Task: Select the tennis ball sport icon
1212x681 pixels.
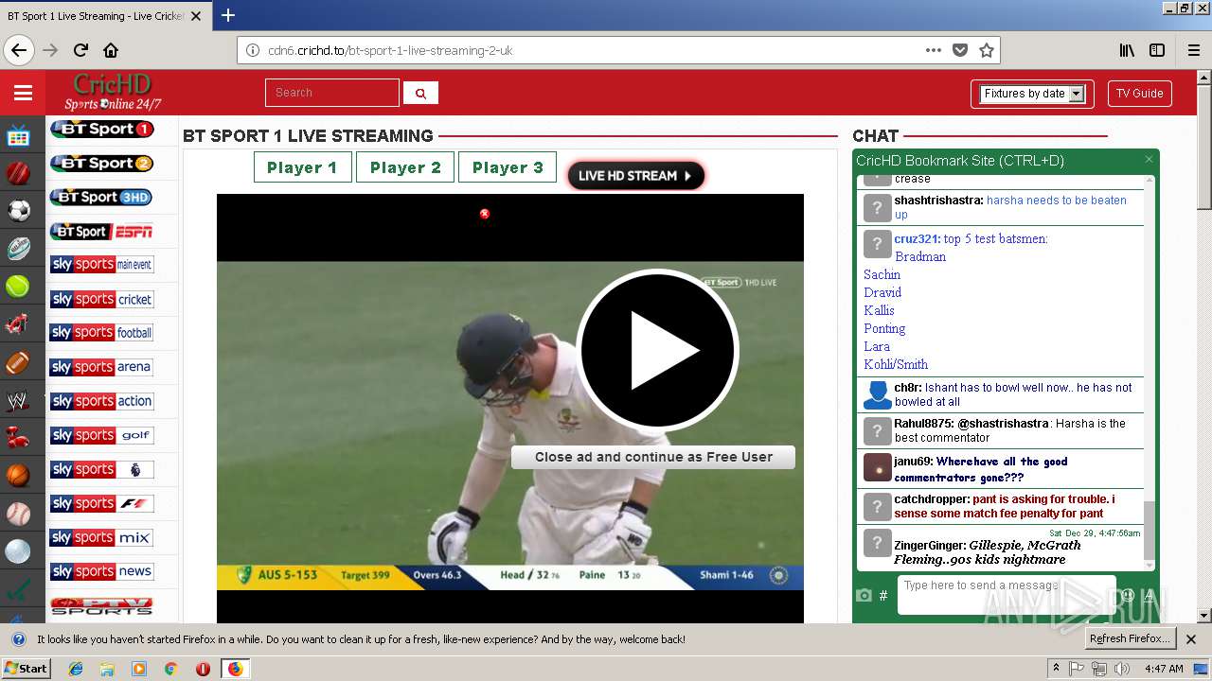Action: 18,286
